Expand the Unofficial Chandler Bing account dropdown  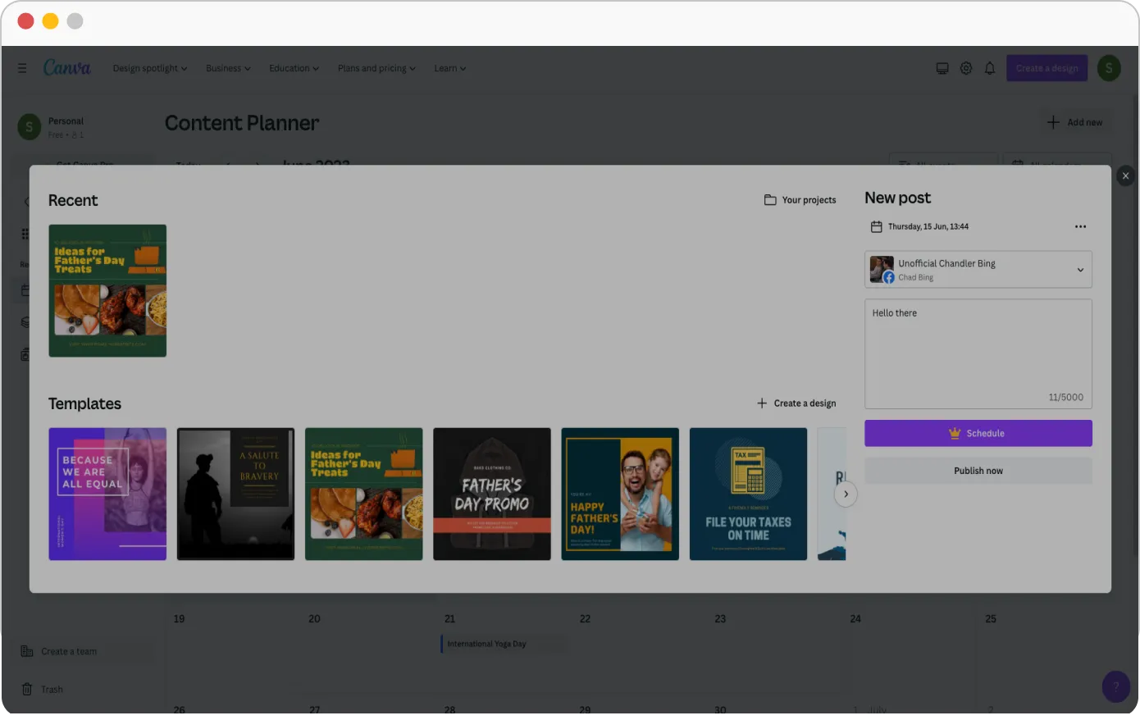[x=1080, y=269]
